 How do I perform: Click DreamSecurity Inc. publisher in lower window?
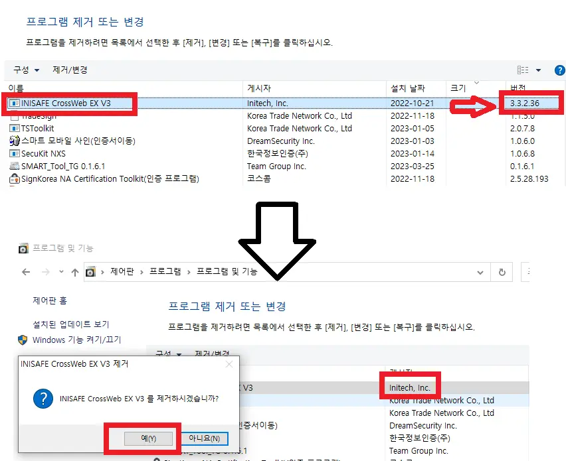423,426
